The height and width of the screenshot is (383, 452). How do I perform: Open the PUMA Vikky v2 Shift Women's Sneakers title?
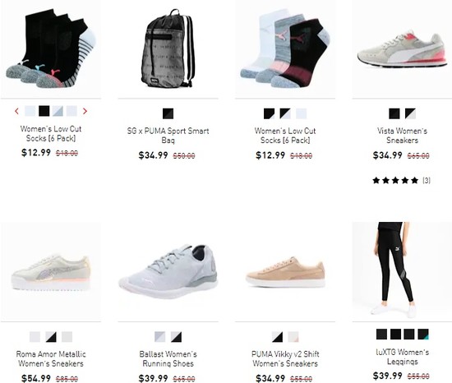(285, 359)
